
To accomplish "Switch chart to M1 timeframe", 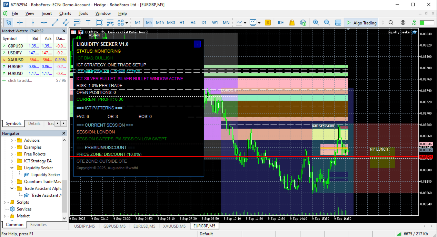I will pos(138,23).
